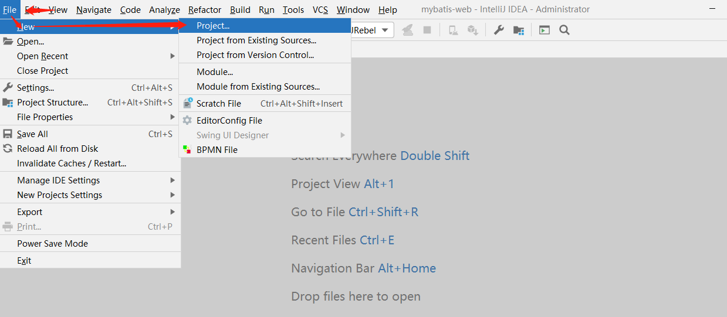
Task: Click the JRebel rocket run icon
Action: 407,30
